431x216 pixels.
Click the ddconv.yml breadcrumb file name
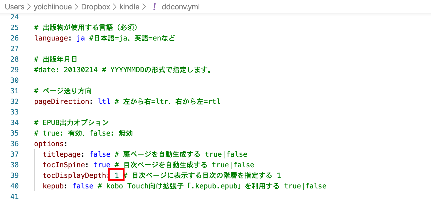(x=181, y=7)
